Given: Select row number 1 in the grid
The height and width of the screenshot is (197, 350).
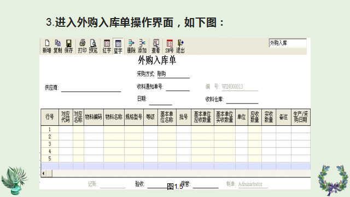Looking at the screenshot, I should point(50,129).
